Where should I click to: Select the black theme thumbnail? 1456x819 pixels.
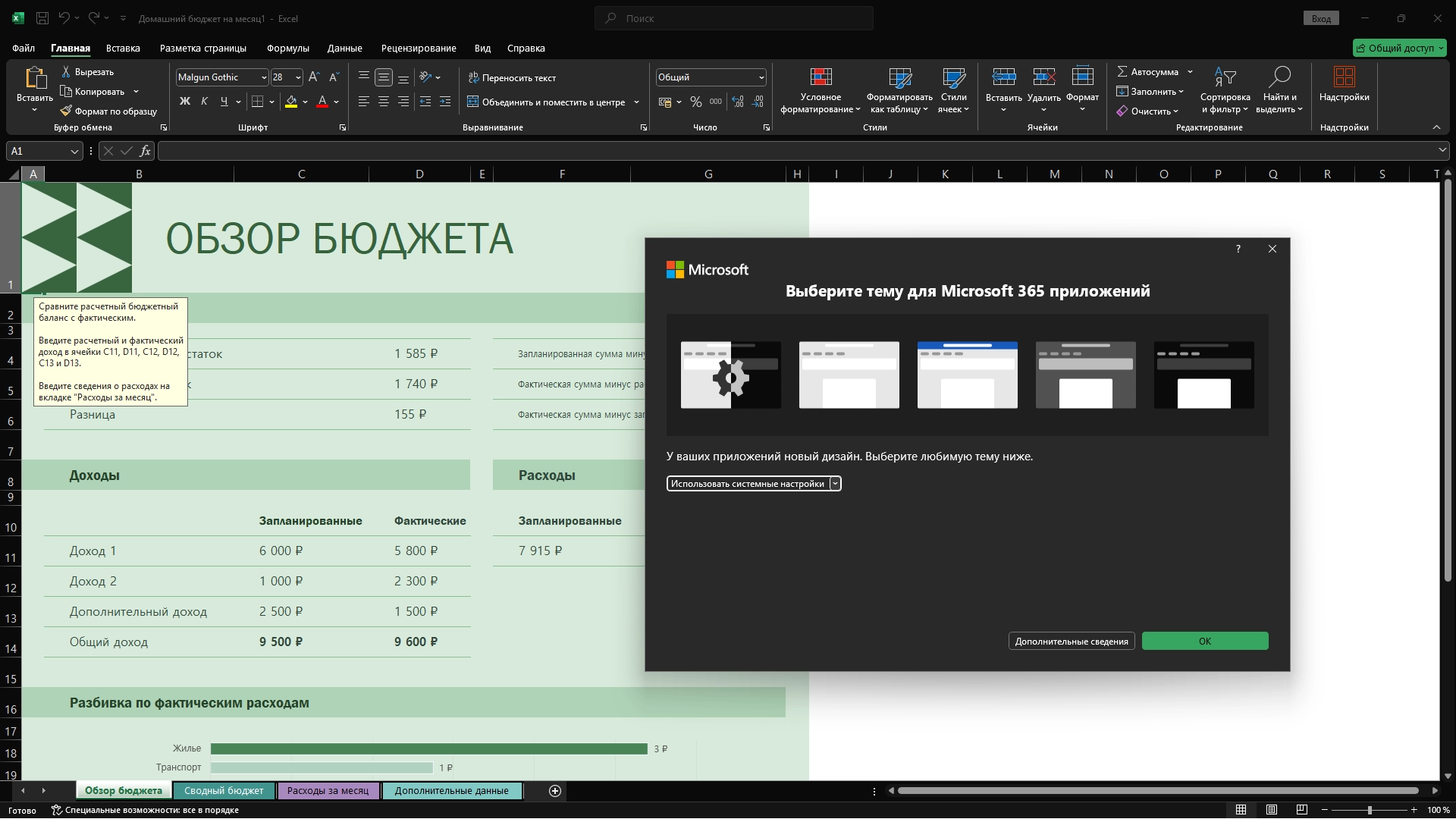(1203, 375)
